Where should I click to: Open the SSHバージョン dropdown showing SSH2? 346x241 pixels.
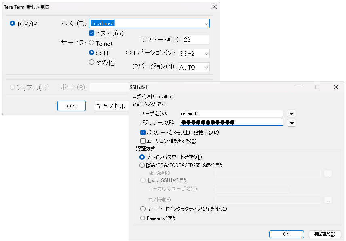(194, 53)
